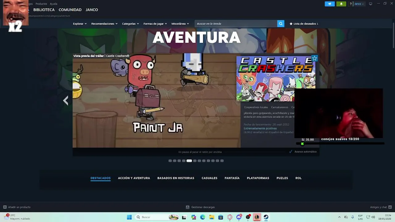Viewport: 395px width, 222px height.
Task: Click the blue search magnifier button
Action: tap(281, 23)
